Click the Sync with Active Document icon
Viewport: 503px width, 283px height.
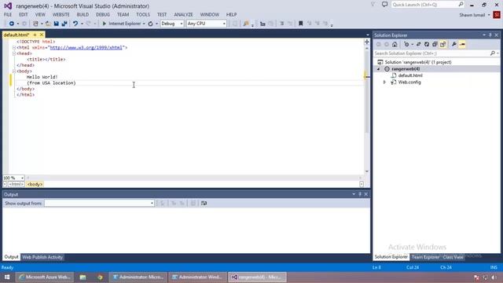click(x=419, y=44)
